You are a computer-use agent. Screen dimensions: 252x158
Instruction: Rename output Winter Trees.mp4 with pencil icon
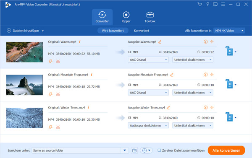[168, 108]
